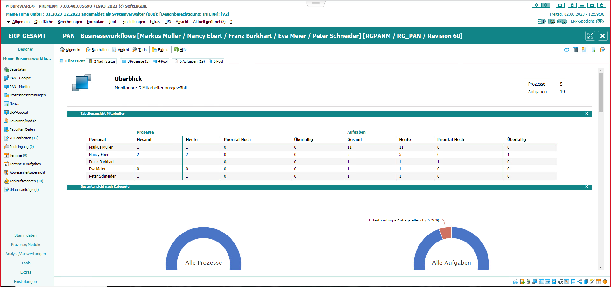Open the Einstellungen menu
The height and width of the screenshot is (287, 611).
[x=133, y=22]
